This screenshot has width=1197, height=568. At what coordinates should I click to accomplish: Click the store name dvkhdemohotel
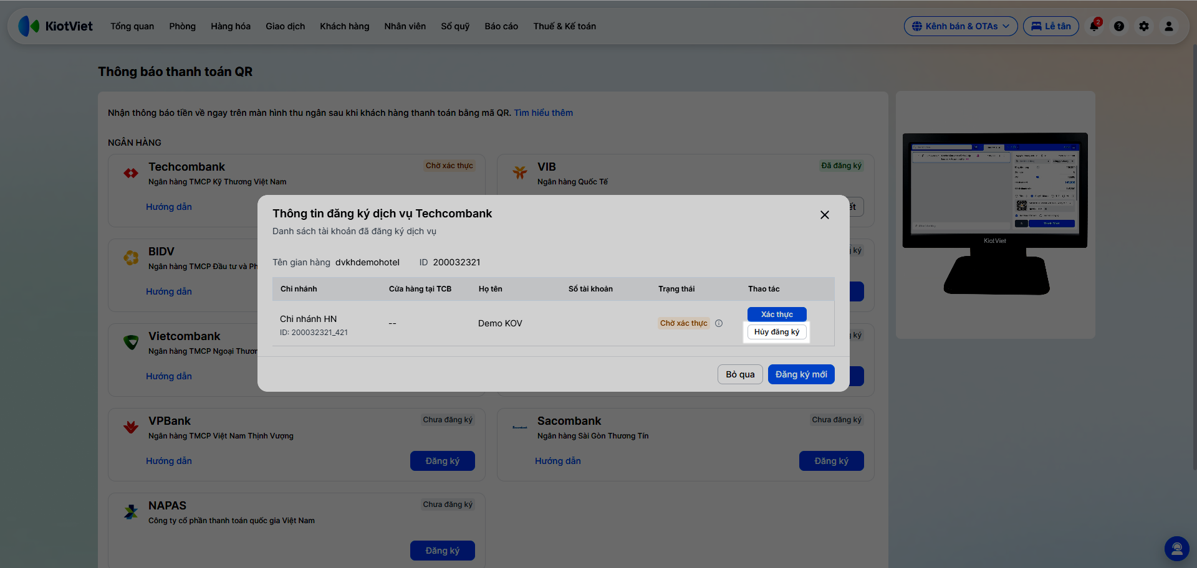coord(367,262)
